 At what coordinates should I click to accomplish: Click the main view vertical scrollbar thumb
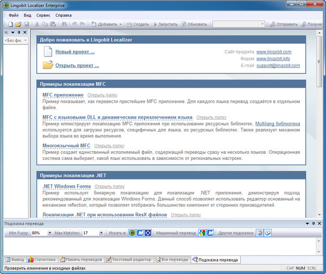coord(319,61)
